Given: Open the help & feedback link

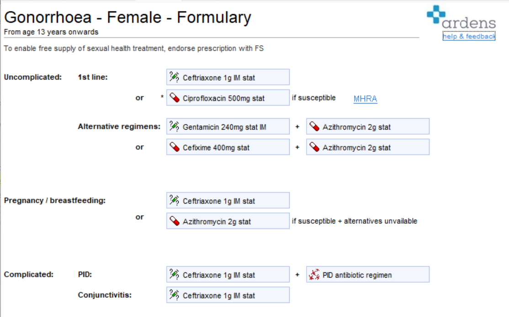Looking at the screenshot, I should pos(469,37).
